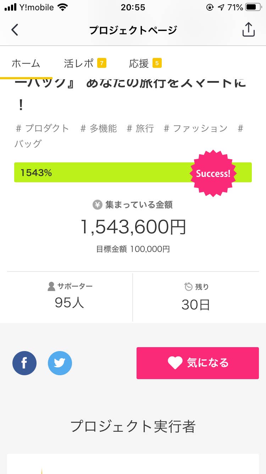Share project on Facebook

24,363
